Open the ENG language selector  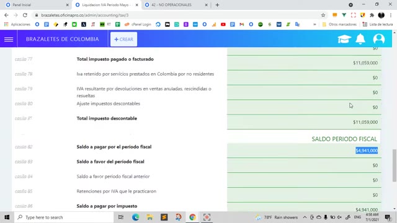pyautogui.click(x=357, y=217)
